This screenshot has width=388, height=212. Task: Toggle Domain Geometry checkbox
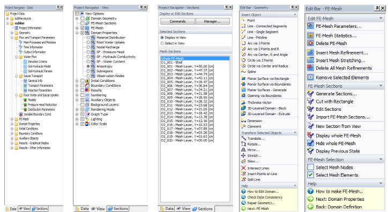[x=83, y=18]
